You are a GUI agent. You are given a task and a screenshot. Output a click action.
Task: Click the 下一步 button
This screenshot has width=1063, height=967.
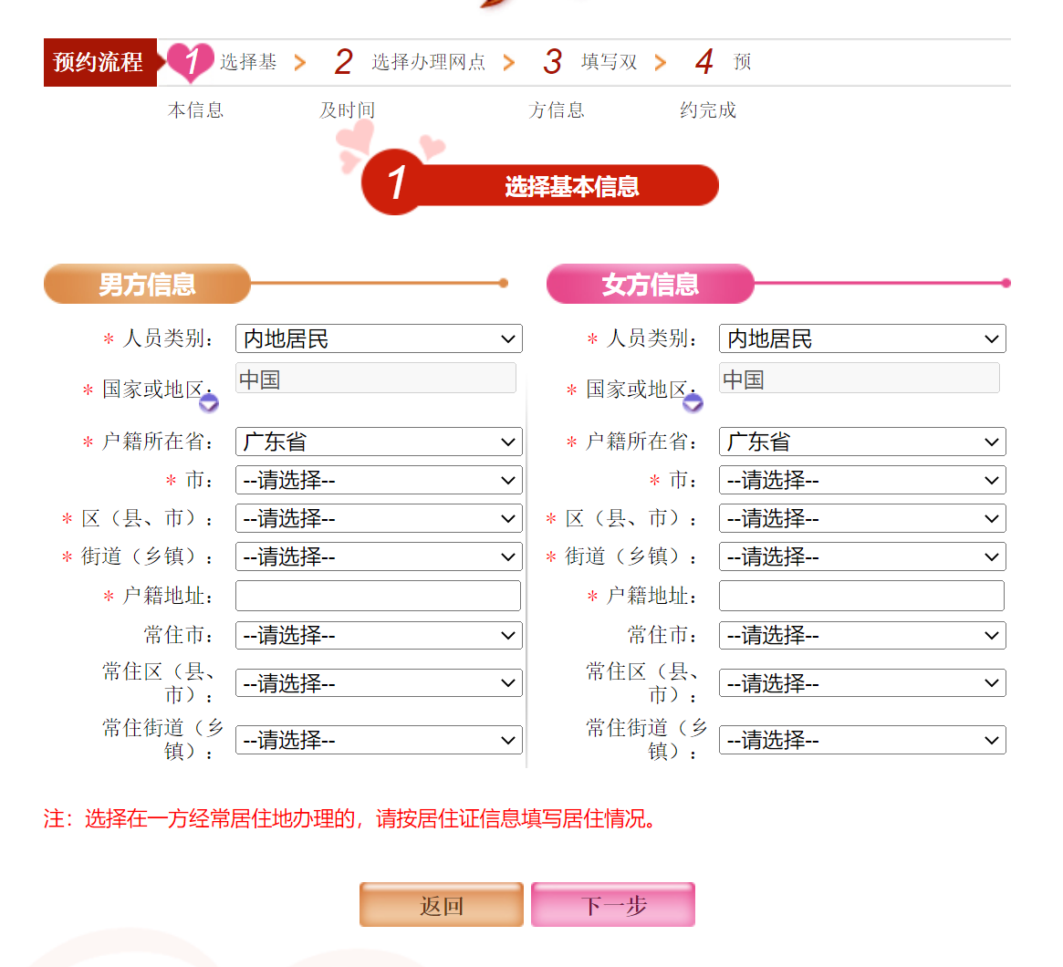tap(613, 905)
